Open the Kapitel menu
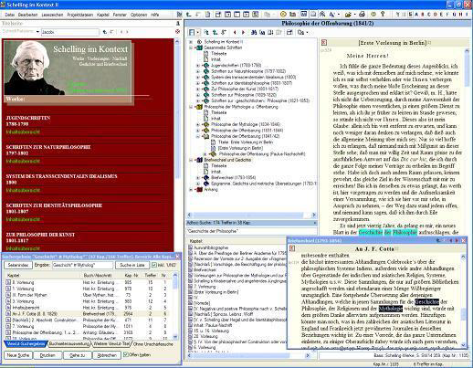Viewport: 473px width, 368px height. point(103,15)
